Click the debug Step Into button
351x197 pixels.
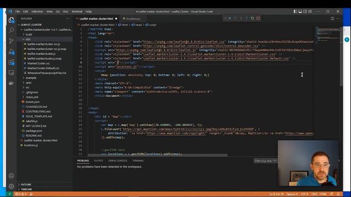pos(241,18)
